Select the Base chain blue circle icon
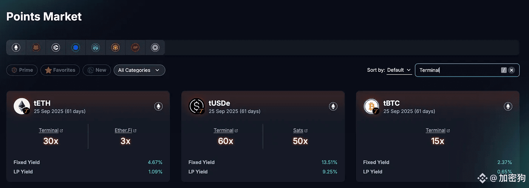Viewport: 529px width, 188px height. pyautogui.click(x=76, y=48)
